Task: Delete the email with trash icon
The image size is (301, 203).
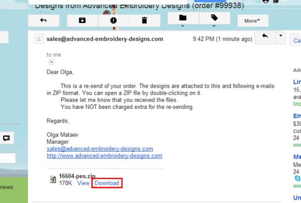Action: pos(144,20)
